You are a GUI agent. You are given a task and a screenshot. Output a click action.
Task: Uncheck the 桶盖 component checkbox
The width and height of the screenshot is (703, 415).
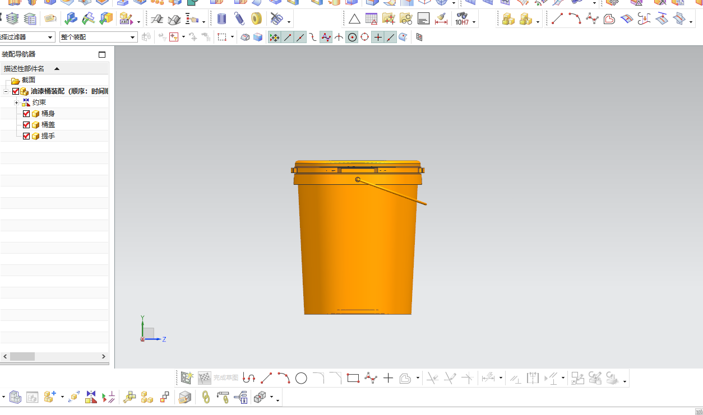26,125
